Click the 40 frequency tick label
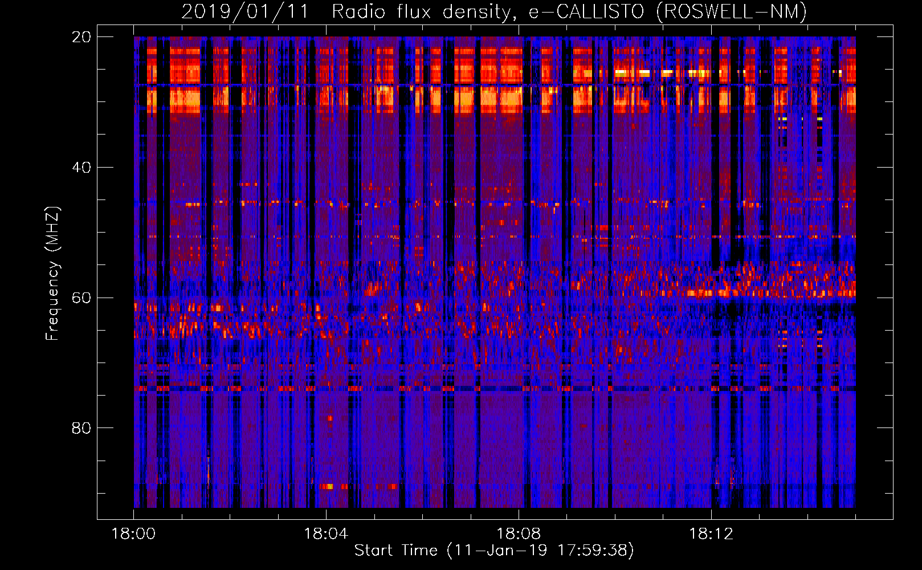 tap(81, 168)
